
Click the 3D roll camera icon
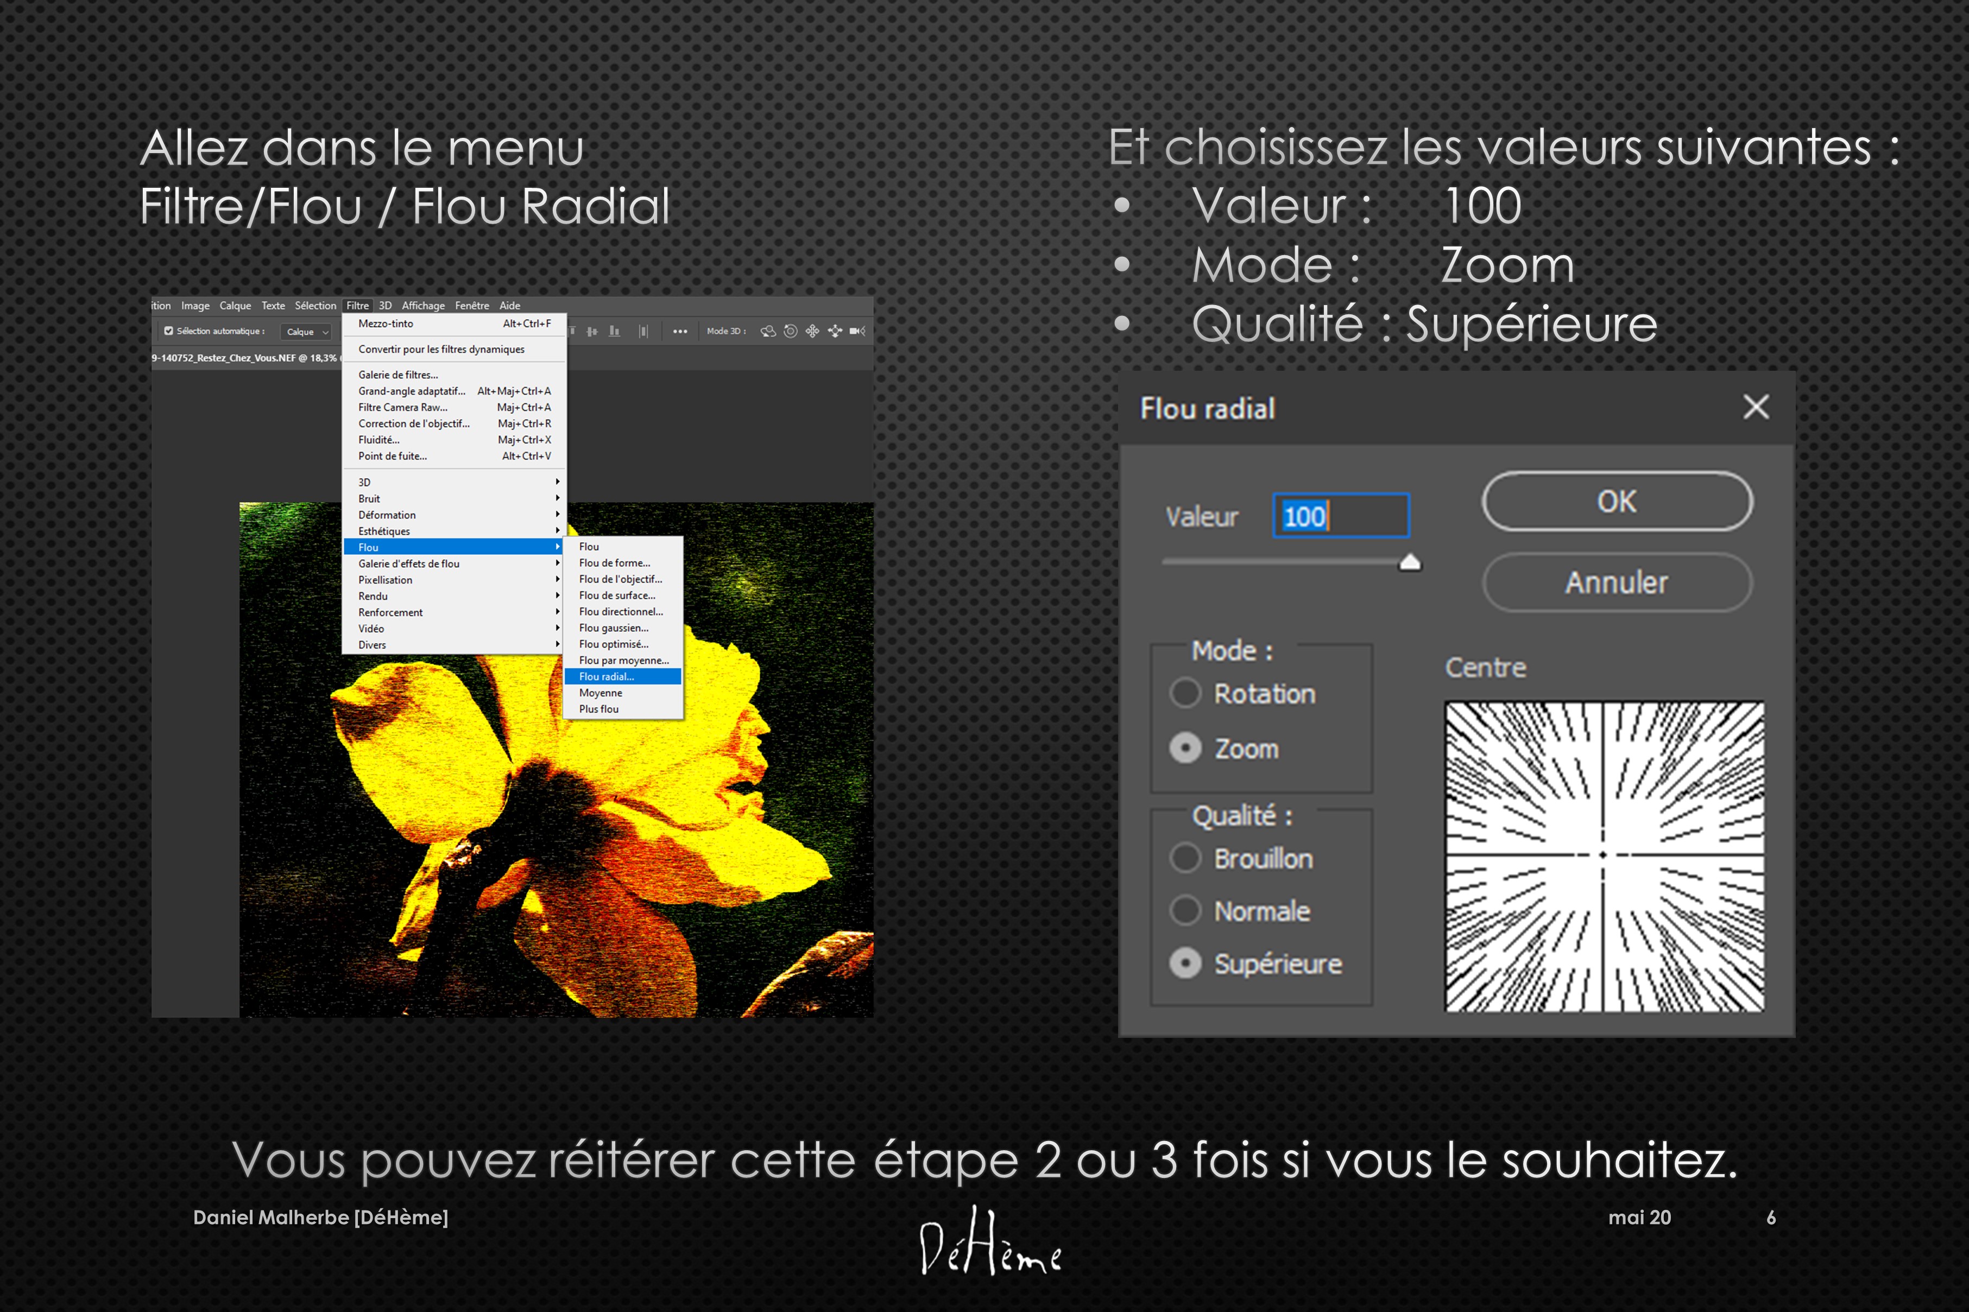pyautogui.click(x=790, y=331)
